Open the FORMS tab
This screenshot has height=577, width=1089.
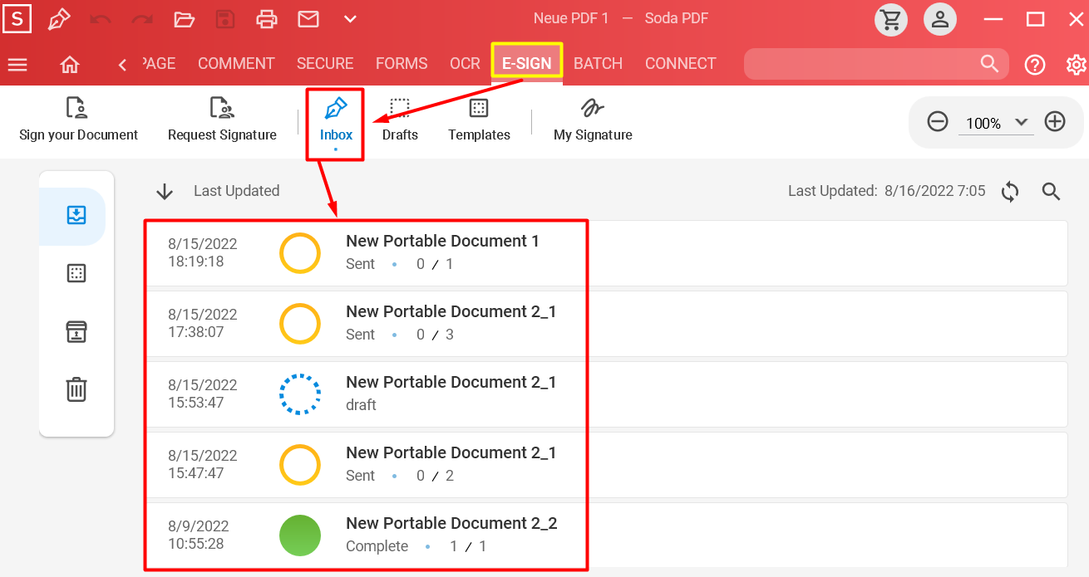click(x=402, y=64)
